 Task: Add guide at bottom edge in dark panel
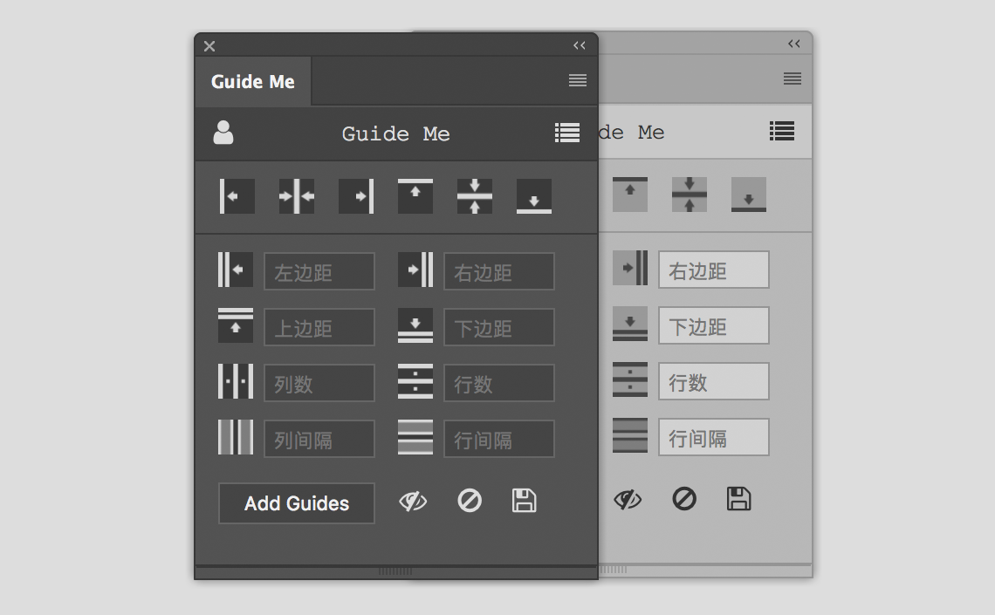point(534,196)
